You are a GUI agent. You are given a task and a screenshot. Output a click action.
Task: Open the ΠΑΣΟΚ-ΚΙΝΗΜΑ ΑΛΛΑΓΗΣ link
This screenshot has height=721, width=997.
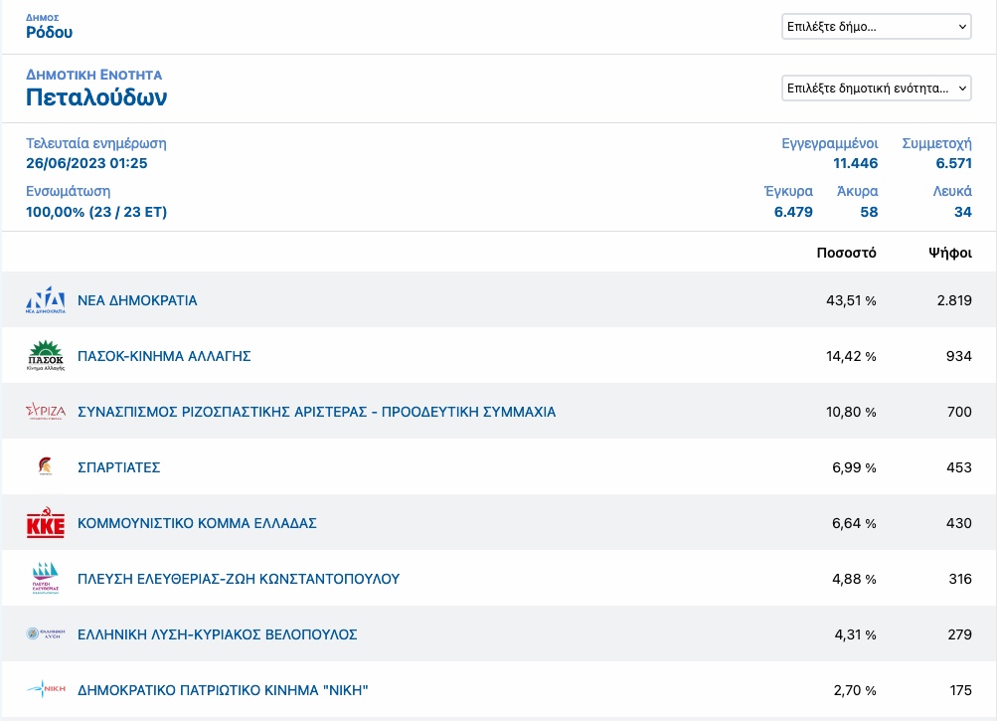[x=164, y=356]
